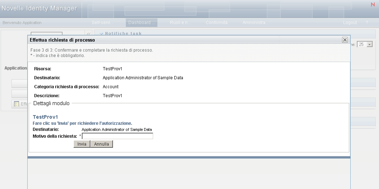Click the Fase 3 di 3 instruction text
Viewport: 379px width, 189px height.
point(91,50)
